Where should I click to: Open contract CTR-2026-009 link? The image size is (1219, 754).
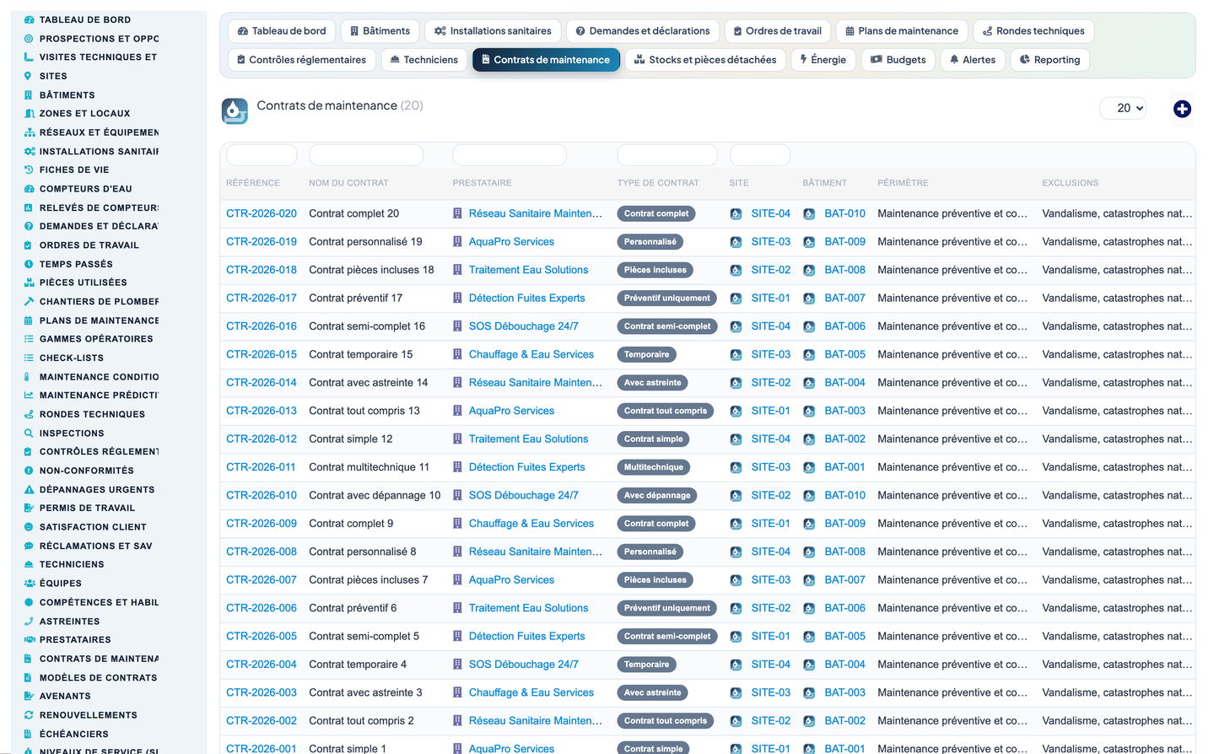point(262,524)
